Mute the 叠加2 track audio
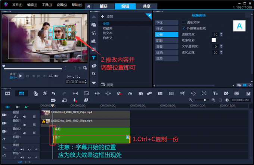Image resolution: width=254 pixels, height=165 pixels. [25, 133]
